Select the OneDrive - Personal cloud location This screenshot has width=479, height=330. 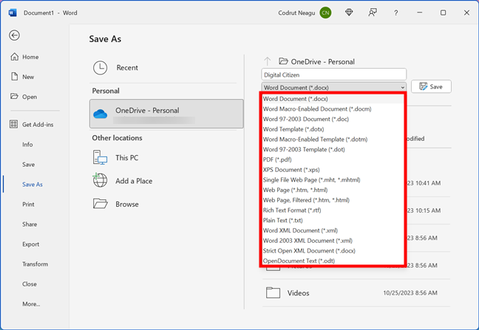click(166, 114)
